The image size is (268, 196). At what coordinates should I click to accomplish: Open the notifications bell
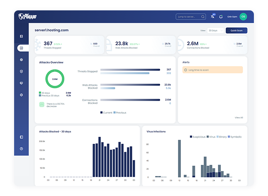coord(221,17)
